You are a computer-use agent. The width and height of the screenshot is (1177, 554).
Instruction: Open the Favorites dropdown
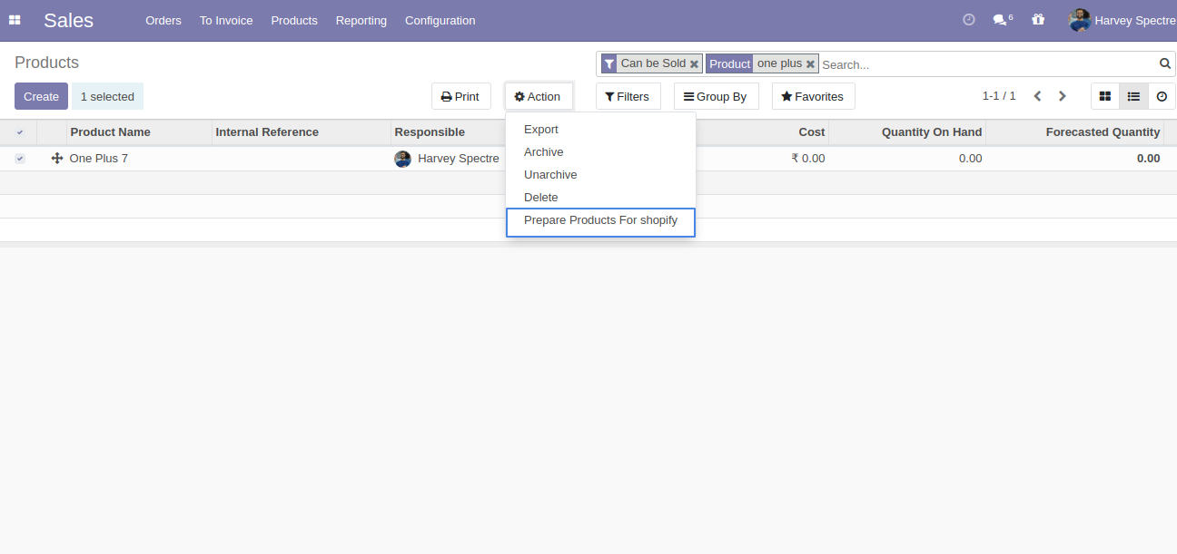pos(813,96)
